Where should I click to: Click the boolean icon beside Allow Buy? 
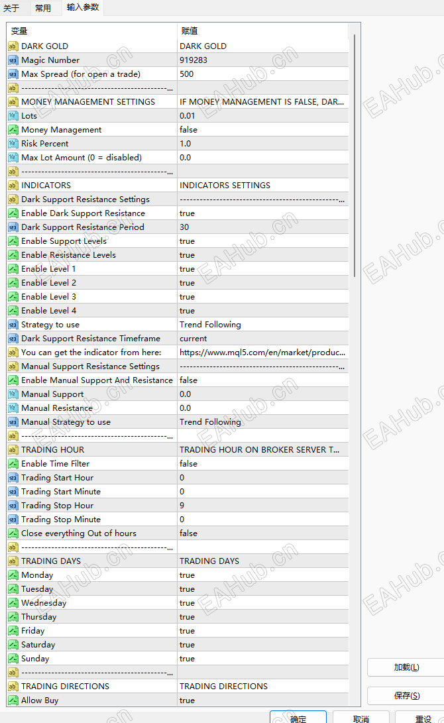pos(13,700)
